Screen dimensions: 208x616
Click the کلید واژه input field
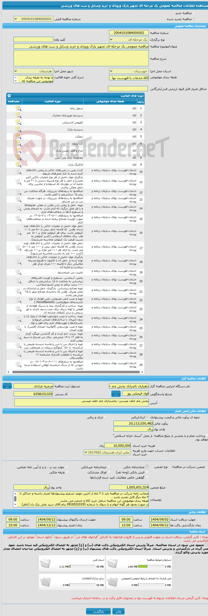[x=33, y=40]
